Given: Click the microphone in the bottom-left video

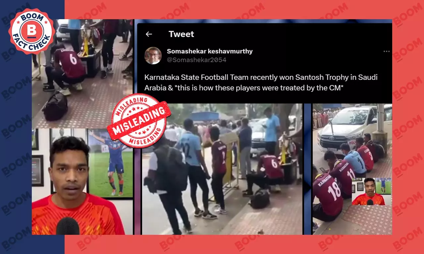Looking at the screenshot, I should (x=68, y=226).
